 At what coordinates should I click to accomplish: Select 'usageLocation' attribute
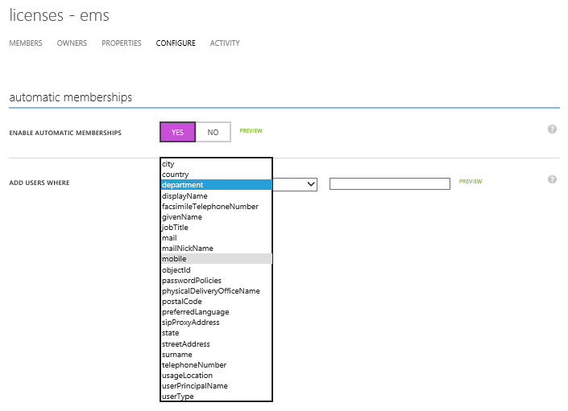(216, 376)
